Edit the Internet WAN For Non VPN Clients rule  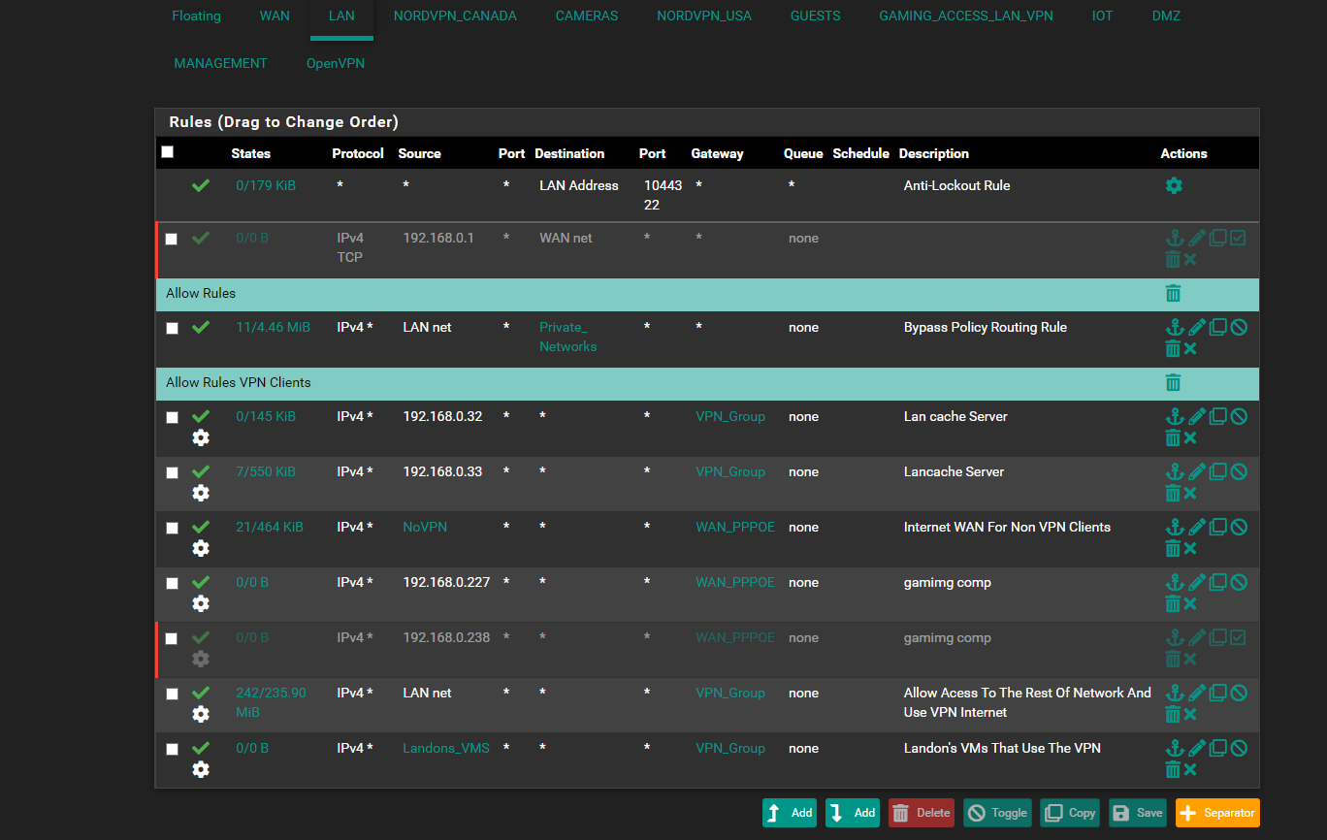point(1197,527)
